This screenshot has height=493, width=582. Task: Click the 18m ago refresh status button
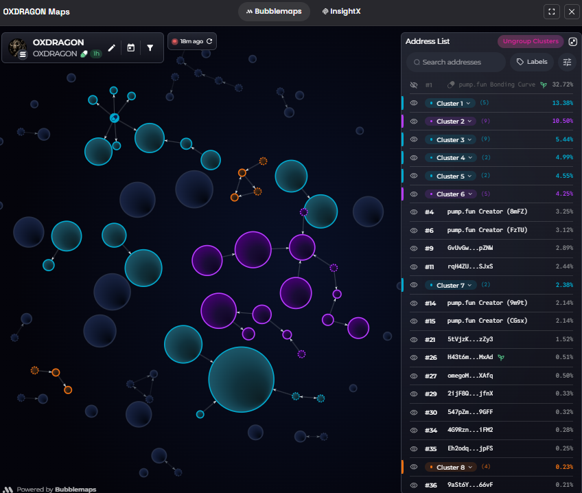(x=192, y=41)
